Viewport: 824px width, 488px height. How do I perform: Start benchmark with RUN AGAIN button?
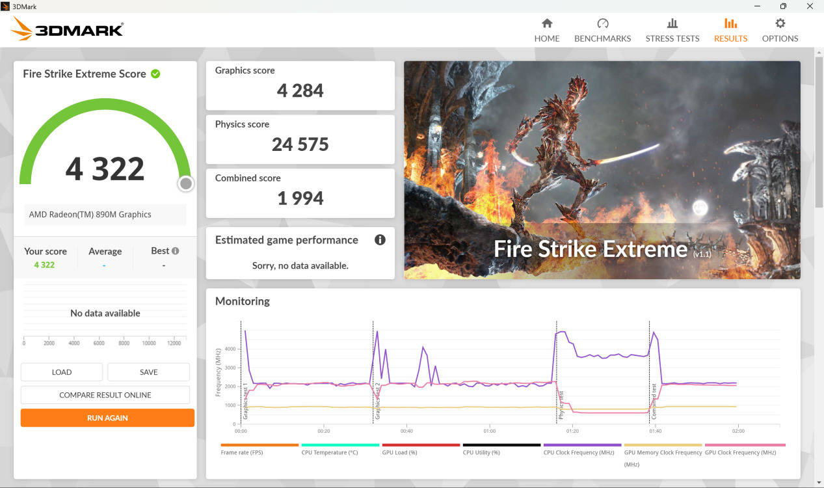[x=107, y=418]
